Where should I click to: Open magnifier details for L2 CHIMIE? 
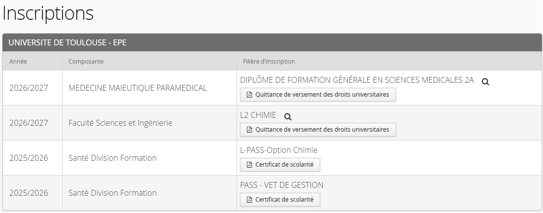[288, 117]
